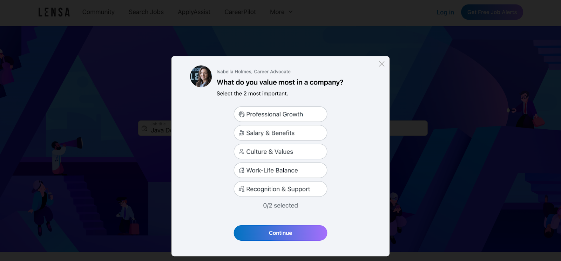561x261 pixels.
Task: Click Isabella Holmes' profile photo
Action: tap(201, 76)
